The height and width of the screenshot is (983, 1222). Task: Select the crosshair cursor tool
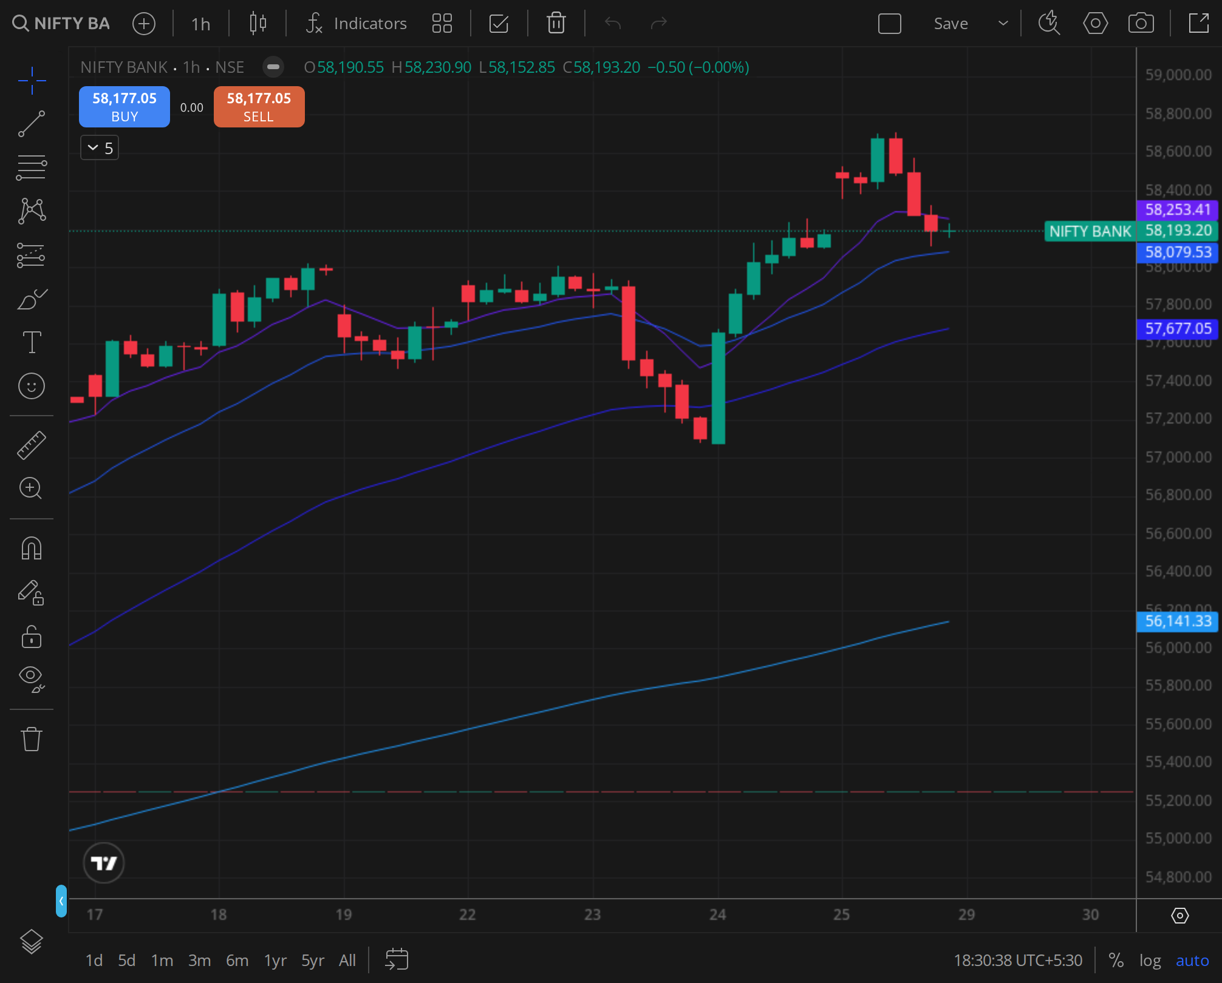tap(32, 81)
